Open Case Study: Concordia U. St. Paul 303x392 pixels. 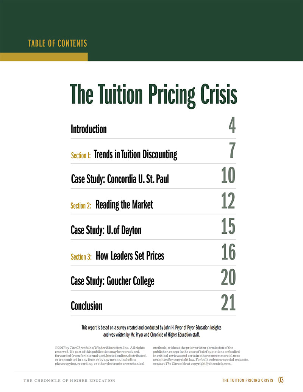pos(120,179)
